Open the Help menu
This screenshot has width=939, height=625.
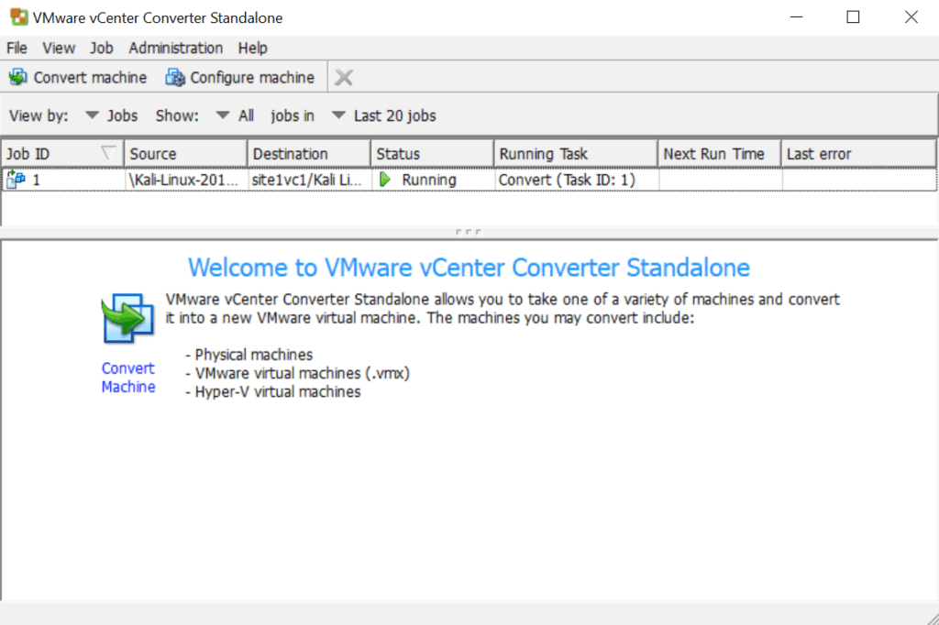coord(252,48)
